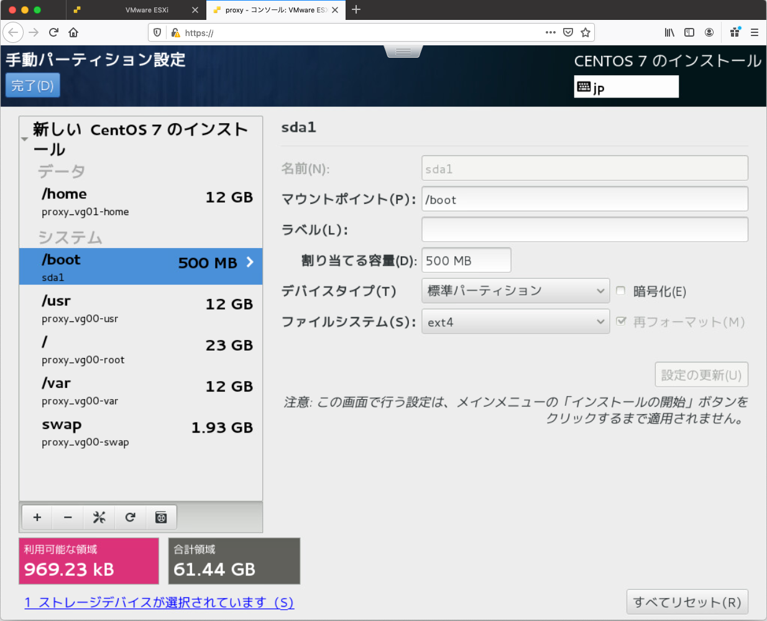Collapse the 新しい CentOS 7 install tree
The width and height of the screenshot is (767, 621).
(25, 139)
